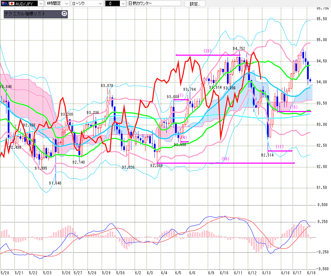
Task: Click the 6/9 date label
Action: [x=211, y=273]
